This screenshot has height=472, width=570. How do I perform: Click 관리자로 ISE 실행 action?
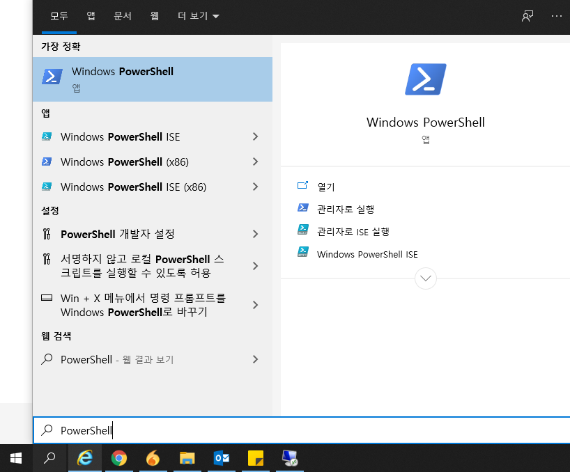353,232
